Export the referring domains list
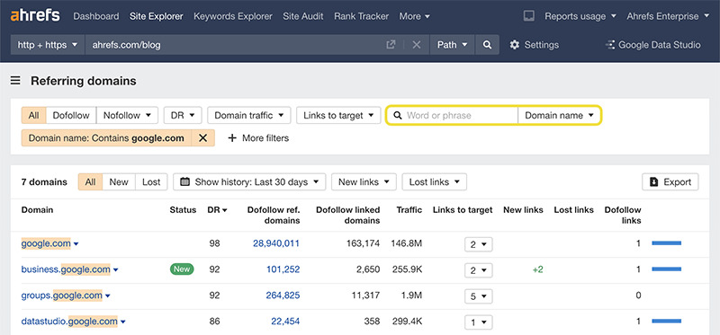 tap(670, 182)
